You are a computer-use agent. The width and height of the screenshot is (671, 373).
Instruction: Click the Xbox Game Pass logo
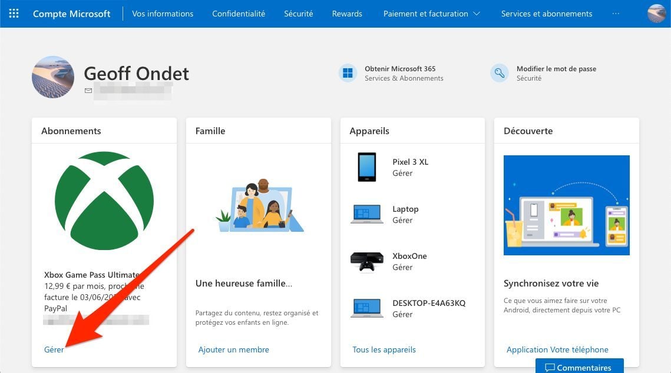(104, 201)
